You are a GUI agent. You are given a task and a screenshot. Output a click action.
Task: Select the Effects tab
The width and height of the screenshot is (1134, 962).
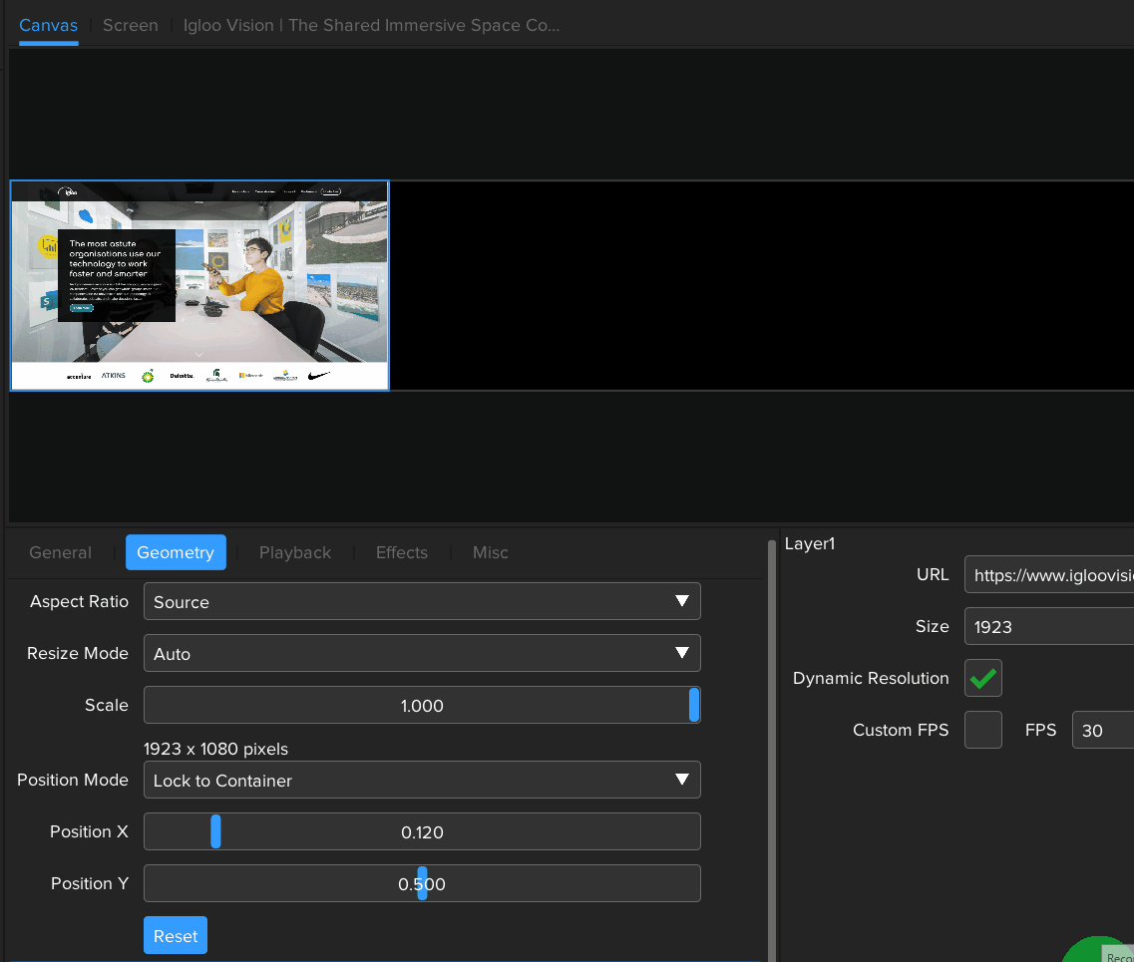click(401, 552)
